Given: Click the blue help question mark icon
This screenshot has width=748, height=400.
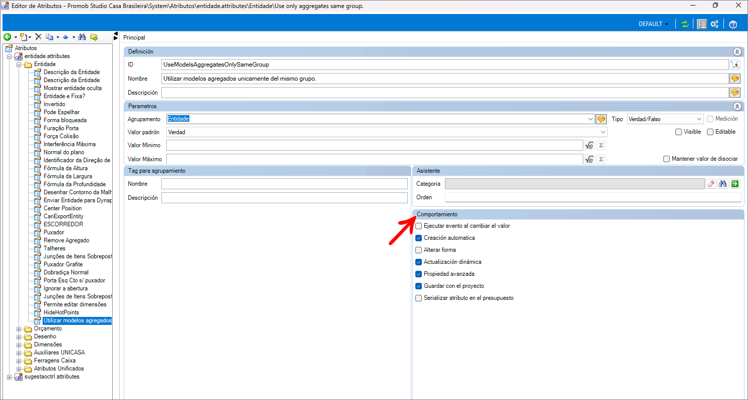Looking at the screenshot, I should [733, 24].
